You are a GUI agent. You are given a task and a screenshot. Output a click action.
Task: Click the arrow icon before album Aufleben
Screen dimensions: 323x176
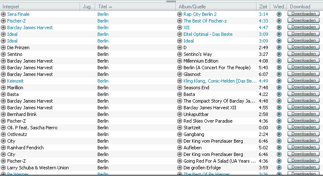[179, 148]
